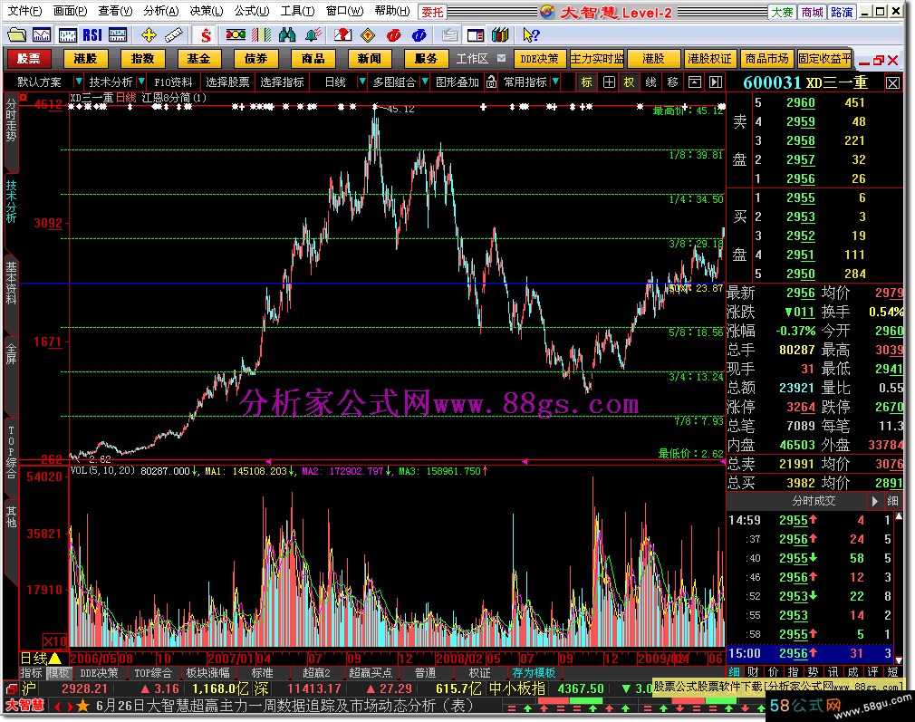This screenshot has height=722, width=915.
Task: Click the 新闻 category button
Action: point(369,58)
